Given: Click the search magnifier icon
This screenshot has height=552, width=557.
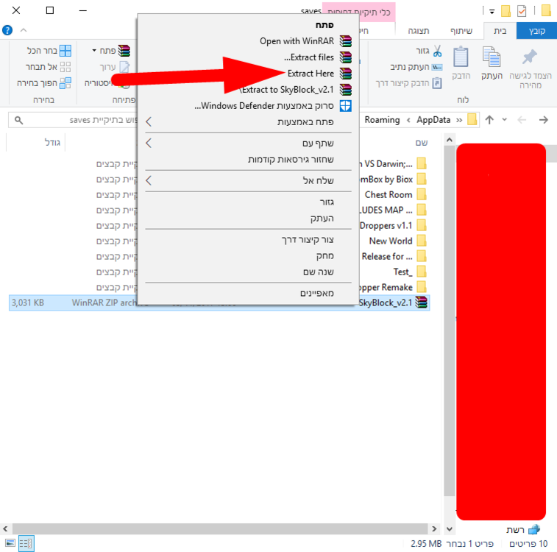Looking at the screenshot, I should [x=19, y=121].
